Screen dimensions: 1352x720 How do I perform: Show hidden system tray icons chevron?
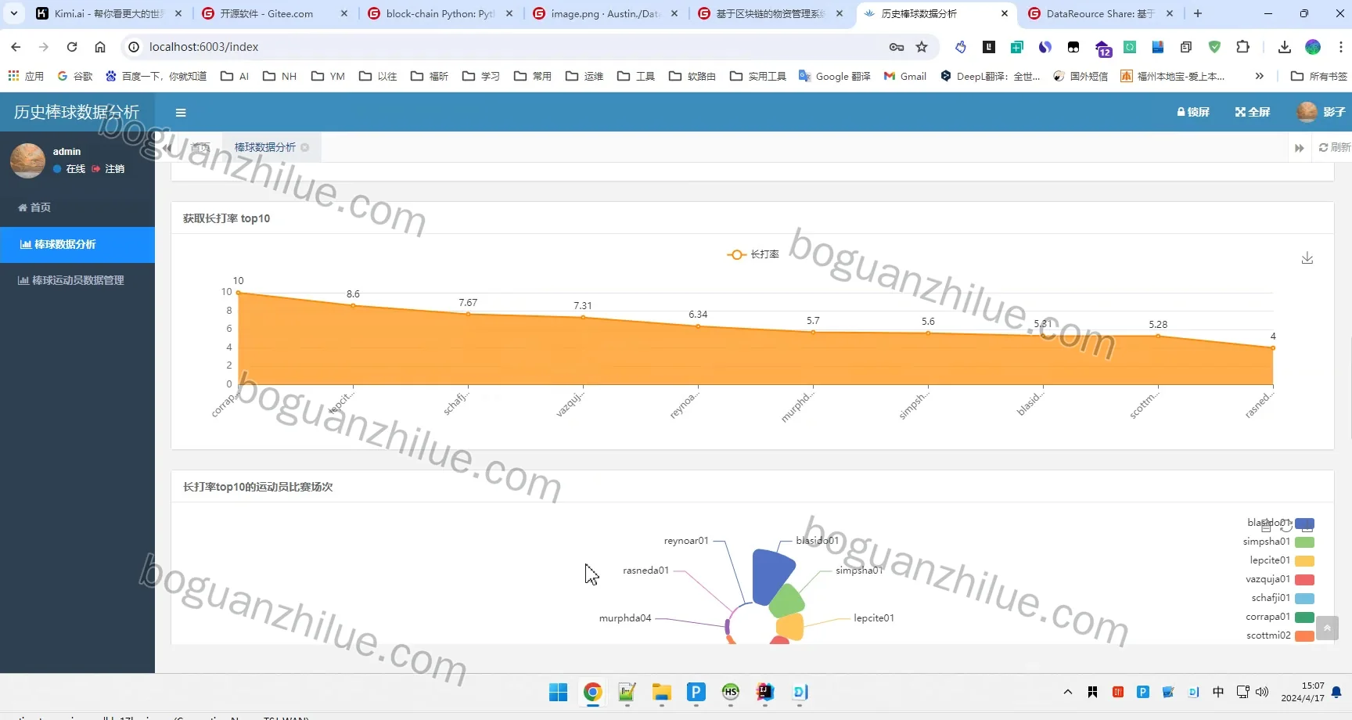pyautogui.click(x=1067, y=692)
